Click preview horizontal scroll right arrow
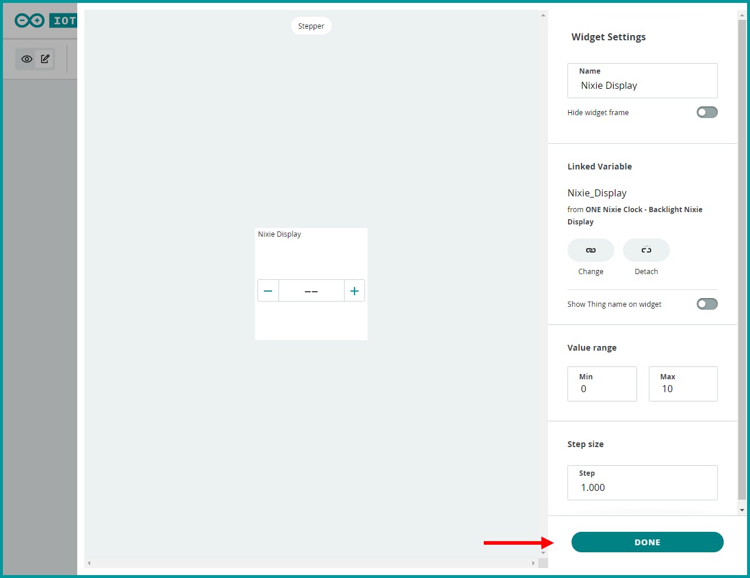The width and height of the screenshot is (750, 578). click(x=534, y=563)
